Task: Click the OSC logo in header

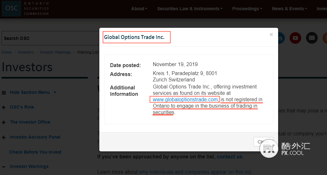Action: 25,9
